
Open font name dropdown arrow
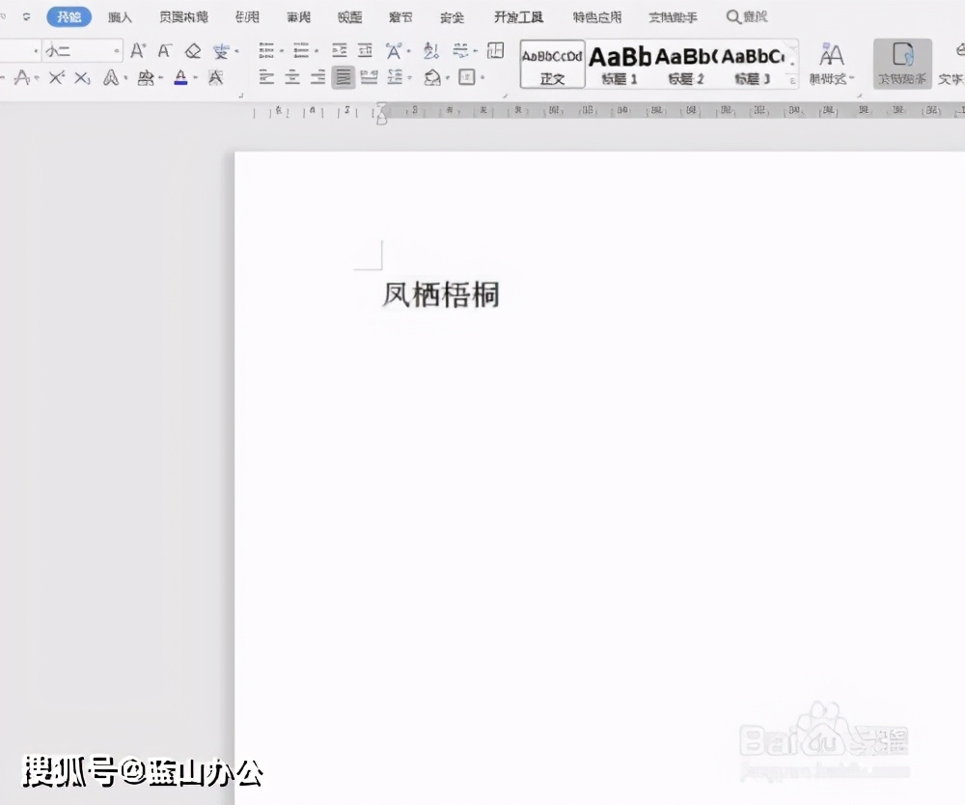click(35, 51)
